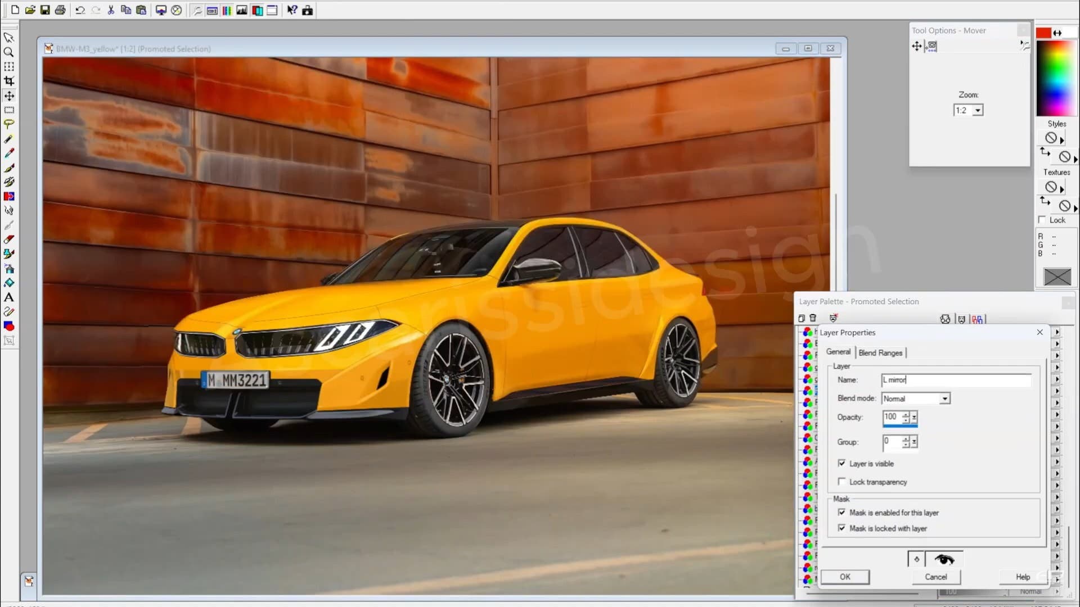Confirm Layer Properties with OK

coord(845,577)
